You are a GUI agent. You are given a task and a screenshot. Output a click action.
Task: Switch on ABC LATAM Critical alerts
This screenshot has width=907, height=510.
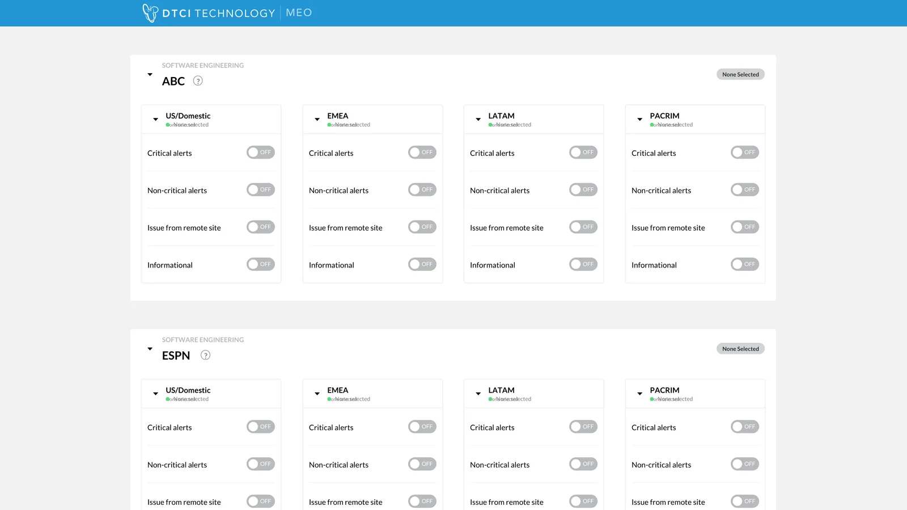pyautogui.click(x=583, y=152)
